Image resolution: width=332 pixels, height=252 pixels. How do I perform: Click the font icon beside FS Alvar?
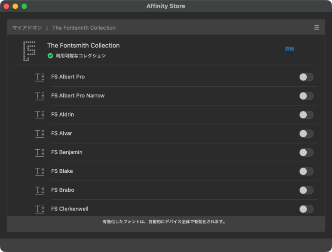(40, 134)
